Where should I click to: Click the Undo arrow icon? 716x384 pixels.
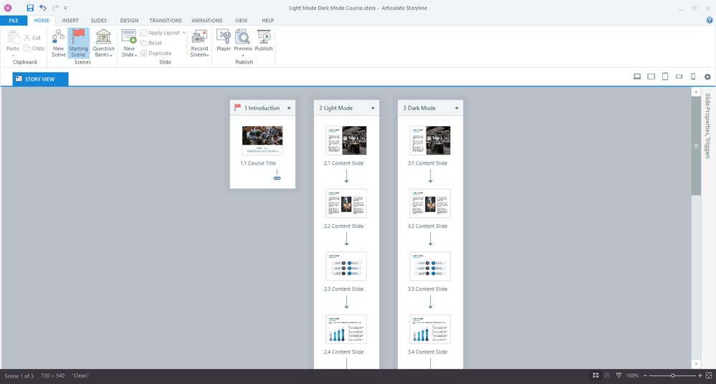[x=42, y=8]
